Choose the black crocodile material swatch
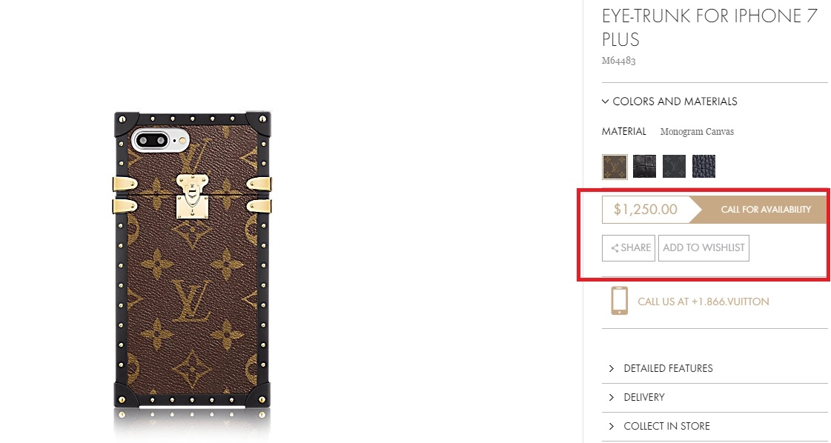The image size is (831, 443). click(644, 167)
